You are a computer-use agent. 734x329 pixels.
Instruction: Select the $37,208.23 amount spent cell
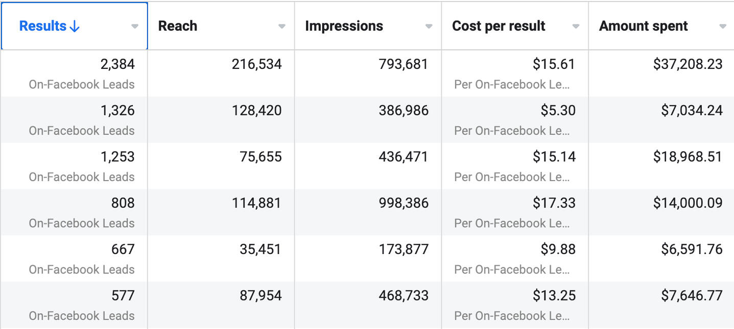pos(688,64)
